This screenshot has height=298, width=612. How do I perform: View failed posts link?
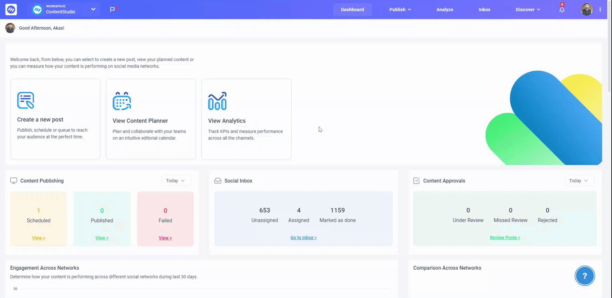tap(165, 238)
